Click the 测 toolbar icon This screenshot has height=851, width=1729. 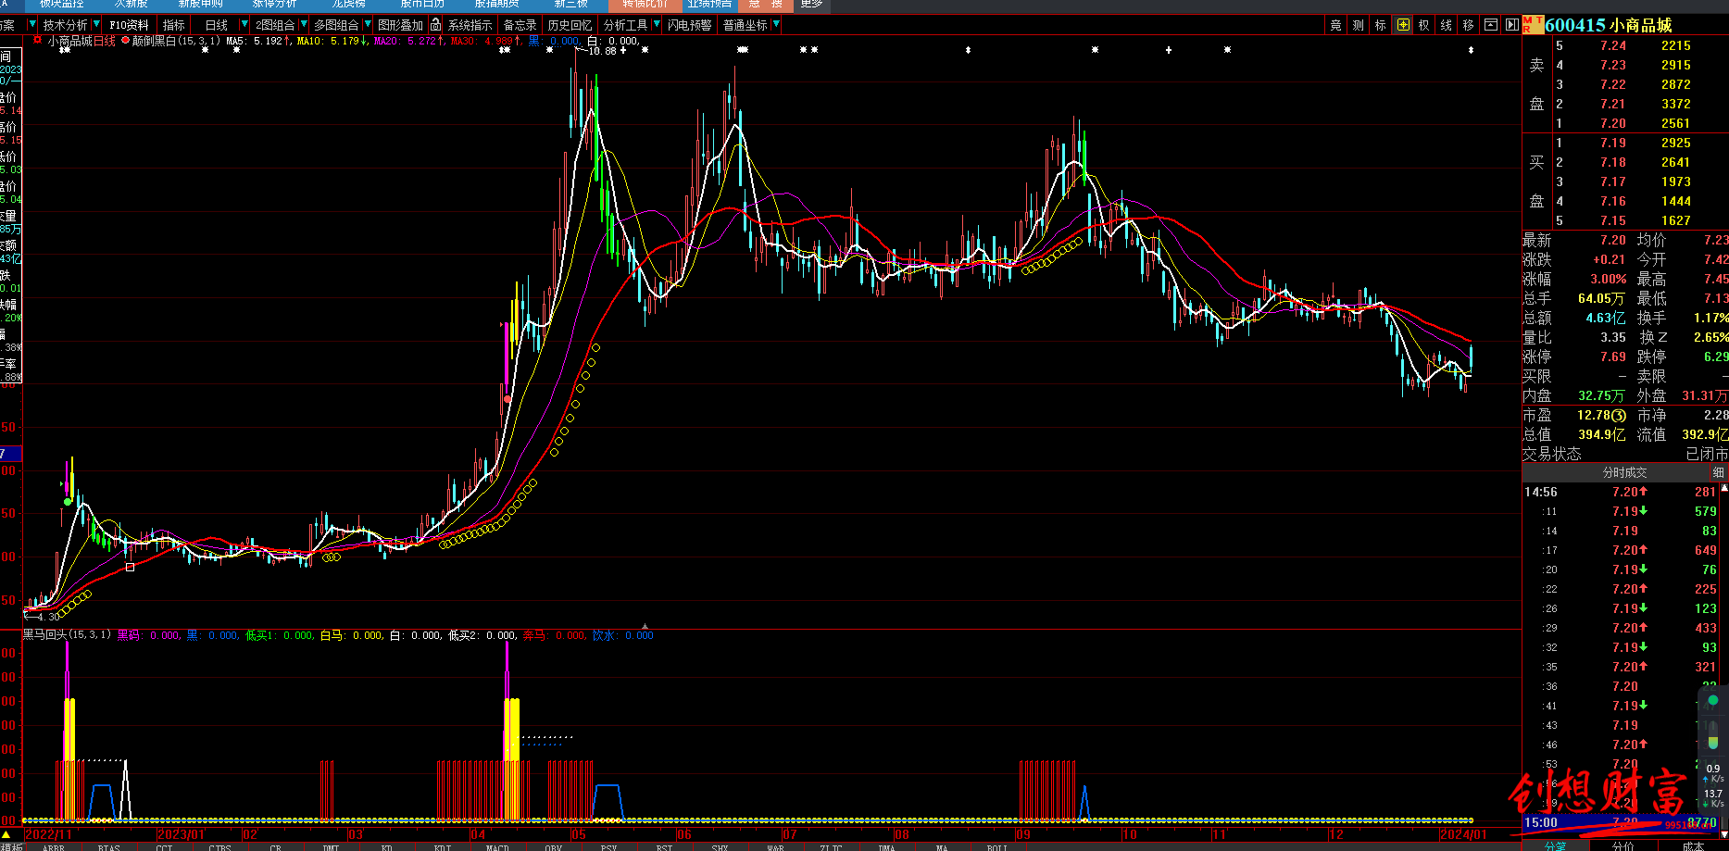pyautogui.click(x=1358, y=25)
